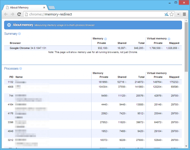This screenshot has height=150, width=190.
Task: Click the vertical scrollbar thumb
Action: pos(186,47)
